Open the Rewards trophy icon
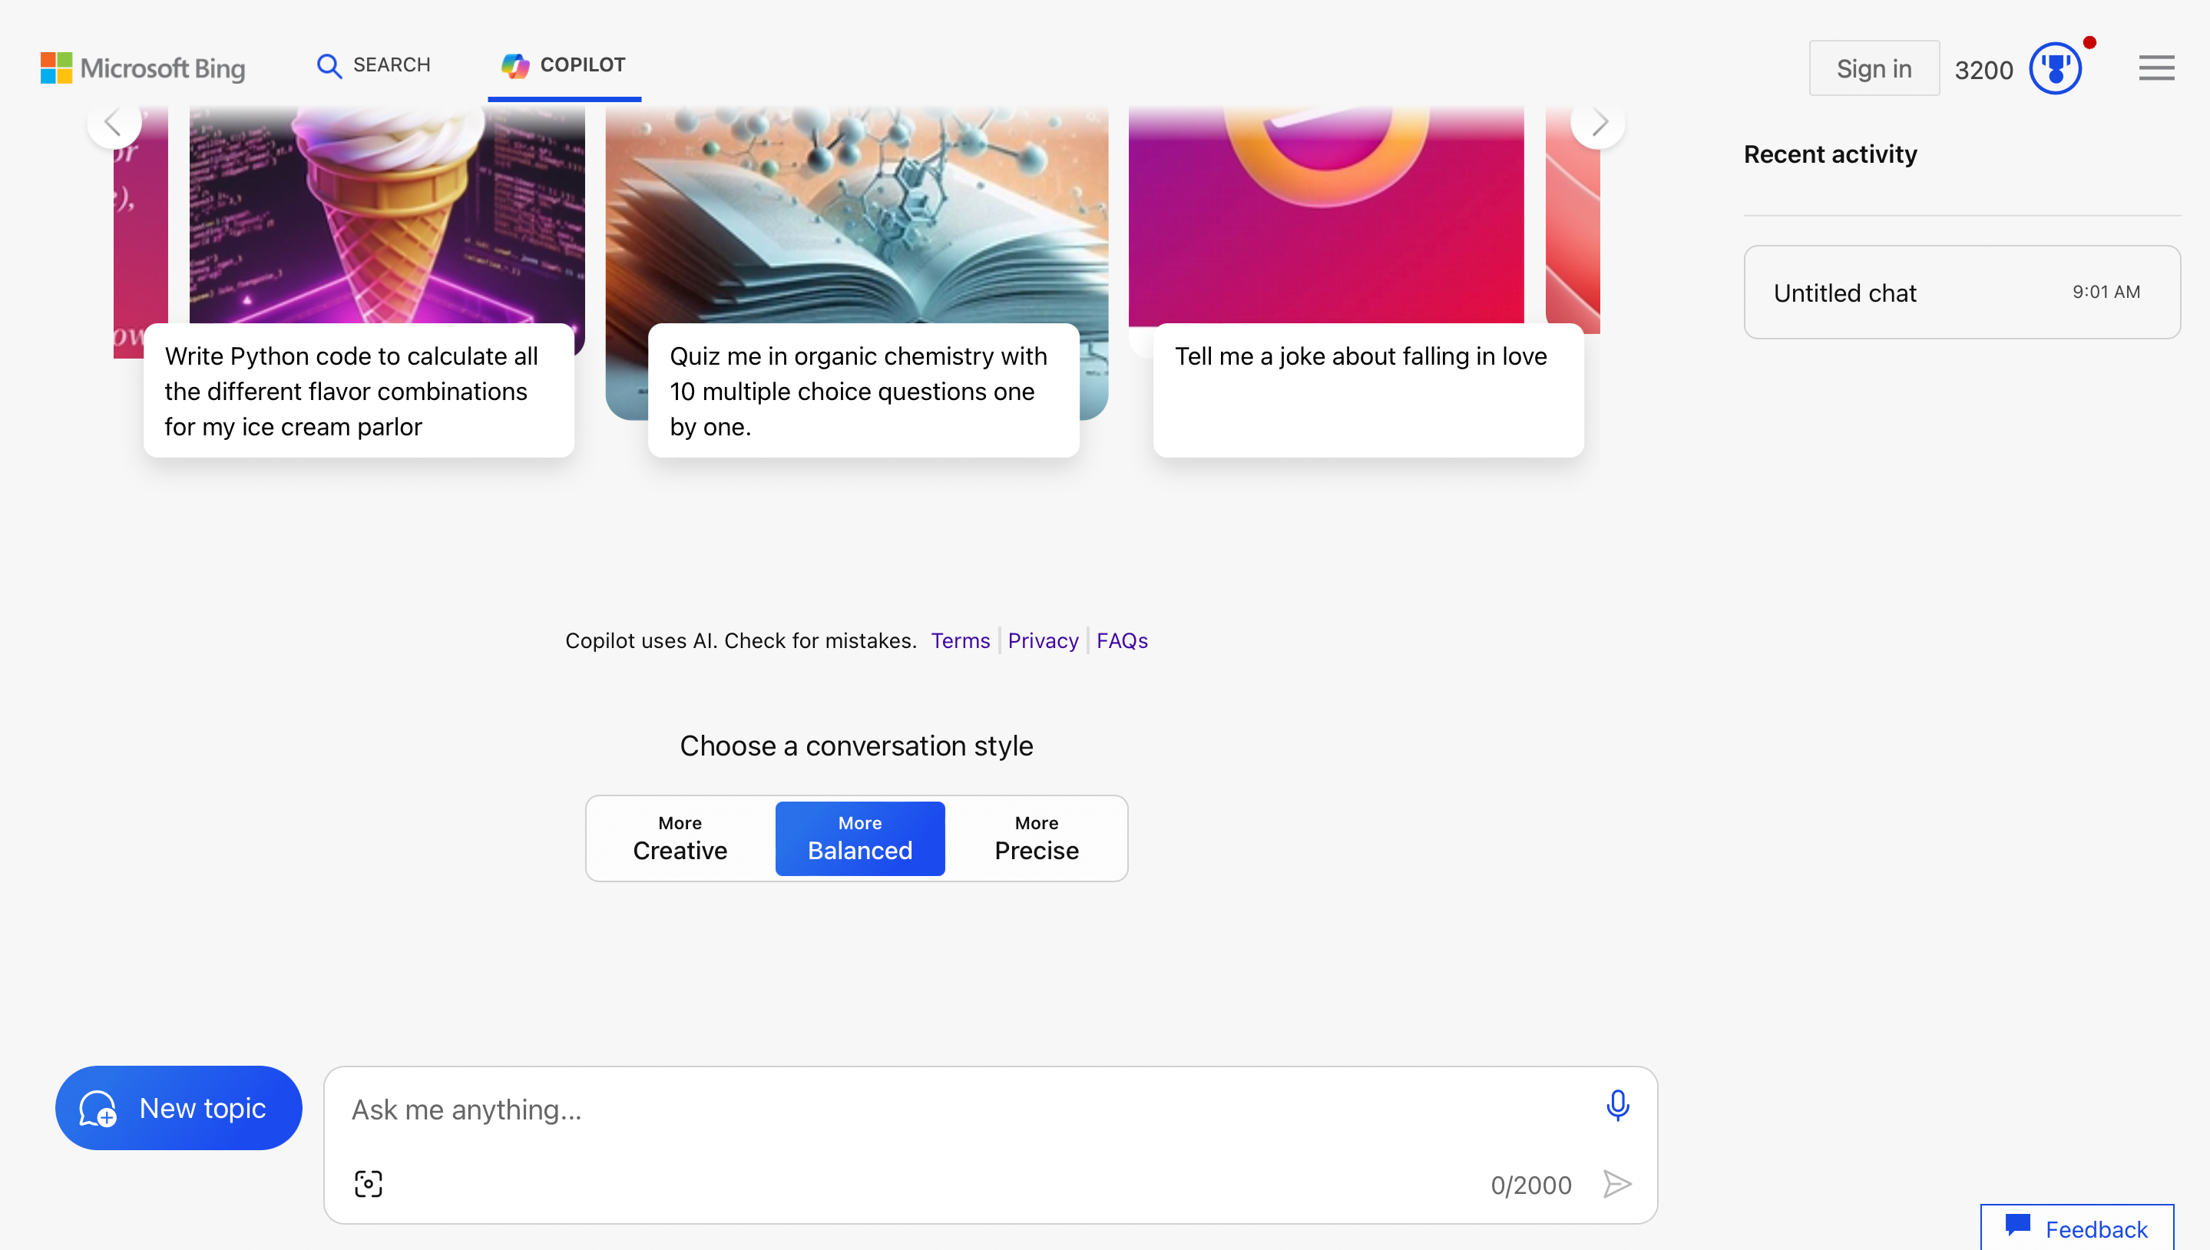 pos(2055,68)
